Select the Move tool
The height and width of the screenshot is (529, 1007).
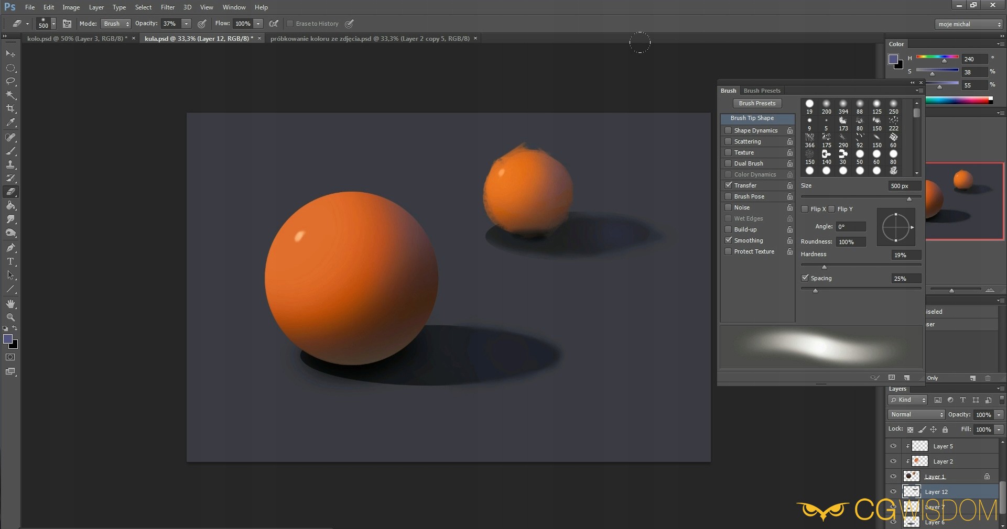(10, 54)
